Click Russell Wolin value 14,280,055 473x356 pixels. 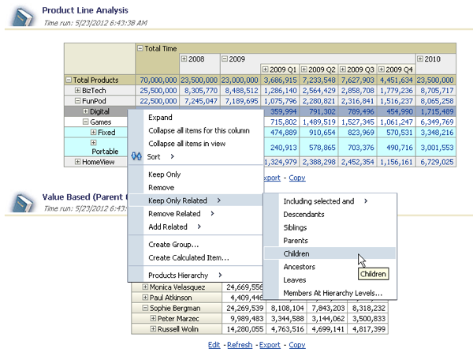245,329
